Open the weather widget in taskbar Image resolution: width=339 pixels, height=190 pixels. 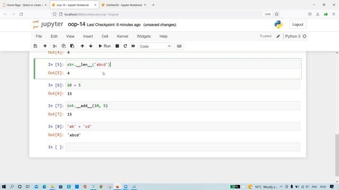[x=263, y=187]
